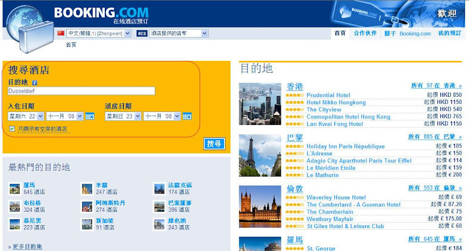The width and height of the screenshot is (469, 251).
Task: Select the 首頁 navigation tab
Action: pyautogui.click(x=340, y=33)
